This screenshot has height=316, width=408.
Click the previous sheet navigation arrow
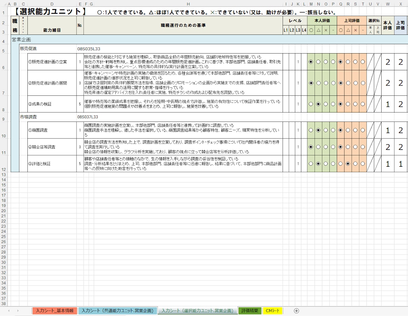click(x=9, y=311)
